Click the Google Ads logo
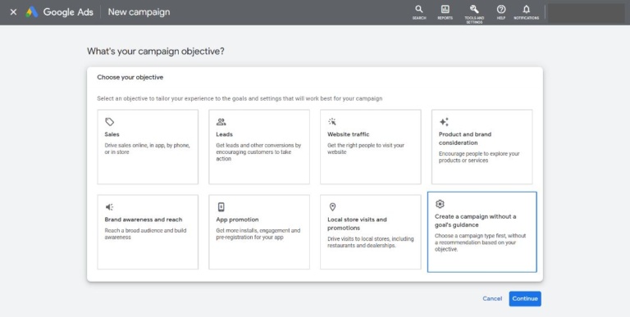This screenshot has width=630, height=317. [x=32, y=12]
